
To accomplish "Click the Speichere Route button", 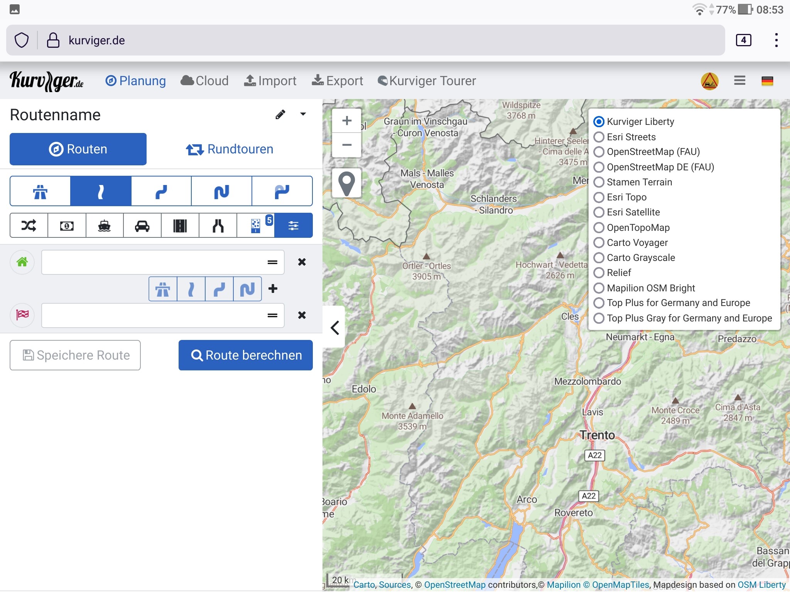I will [75, 355].
